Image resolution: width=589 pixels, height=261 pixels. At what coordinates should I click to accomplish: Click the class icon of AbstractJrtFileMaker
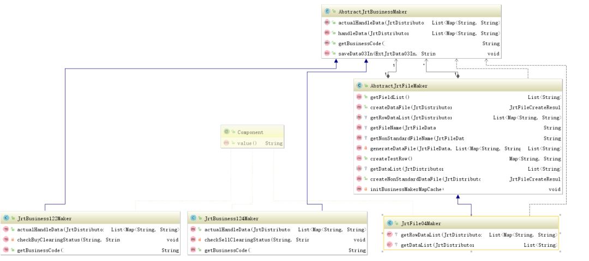point(359,86)
